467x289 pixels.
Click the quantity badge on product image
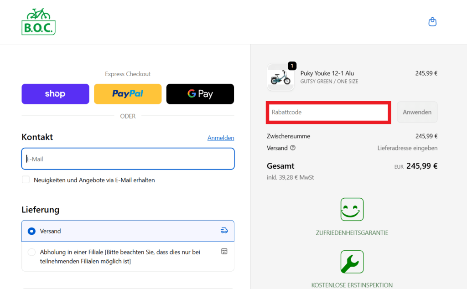[292, 66]
